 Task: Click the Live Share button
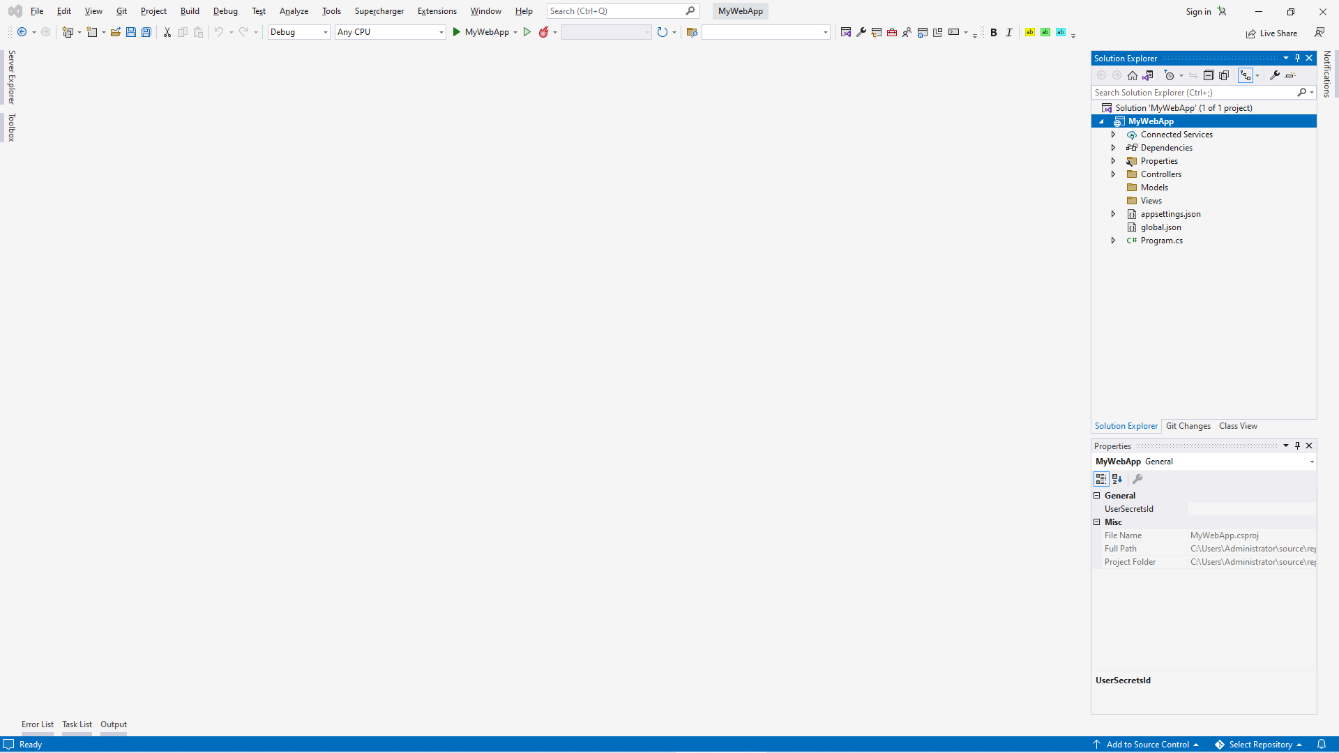click(1271, 33)
